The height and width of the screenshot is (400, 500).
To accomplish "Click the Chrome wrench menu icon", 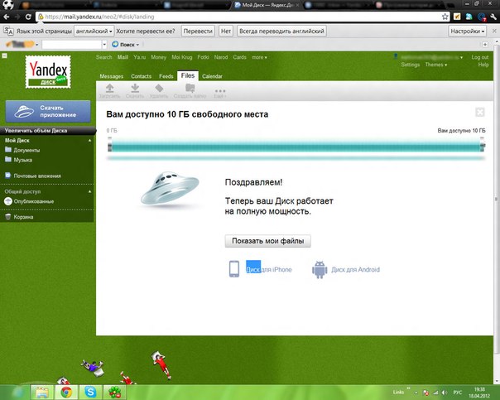I will point(493,17).
